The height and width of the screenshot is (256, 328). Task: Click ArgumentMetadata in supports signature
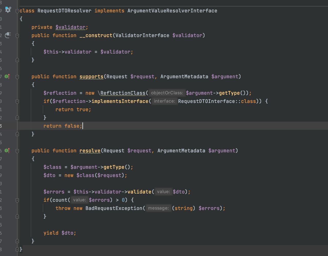pyautogui.click(x=184, y=76)
